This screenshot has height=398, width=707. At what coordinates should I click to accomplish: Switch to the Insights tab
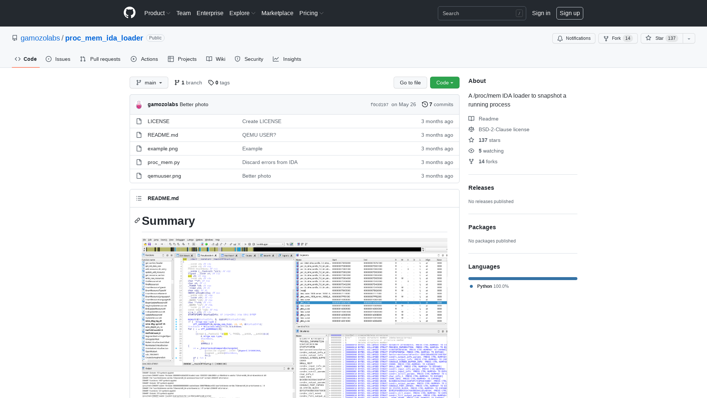[287, 59]
